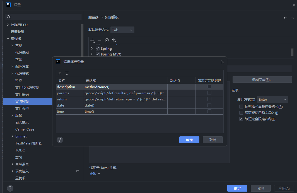297x193 pixels.
Task: Collapse the 编辑器 settings node
Action: pos(8,39)
